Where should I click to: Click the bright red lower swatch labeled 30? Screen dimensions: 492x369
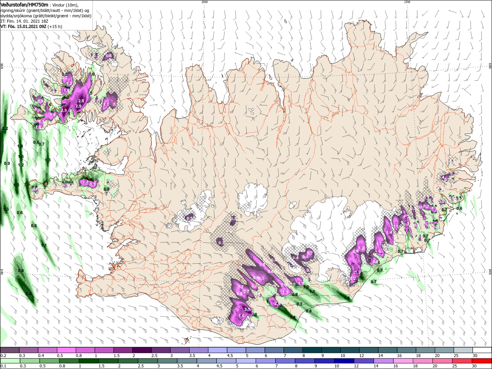(482, 361)
